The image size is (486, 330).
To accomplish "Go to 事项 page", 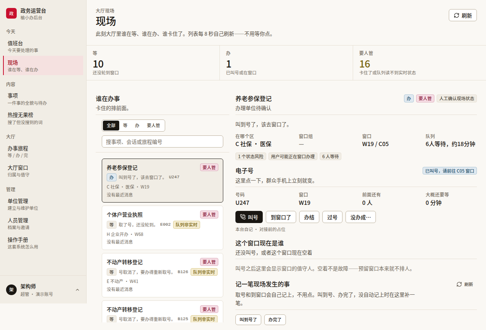I will click(43, 99).
